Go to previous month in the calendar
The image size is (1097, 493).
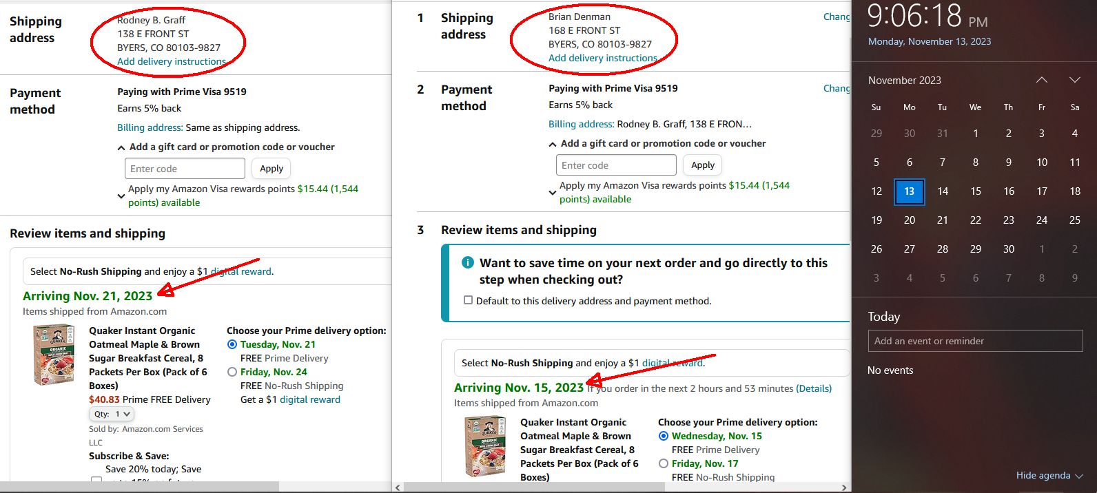pyautogui.click(x=1042, y=81)
